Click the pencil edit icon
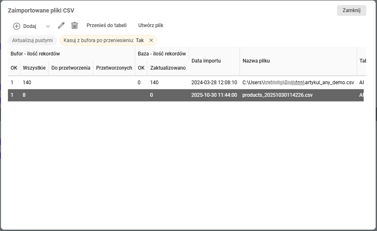 (x=61, y=25)
